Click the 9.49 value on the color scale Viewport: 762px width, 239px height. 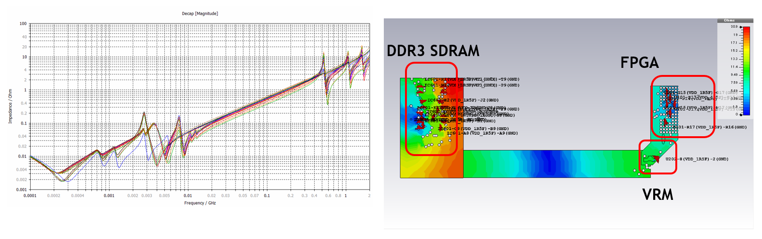pos(734,75)
